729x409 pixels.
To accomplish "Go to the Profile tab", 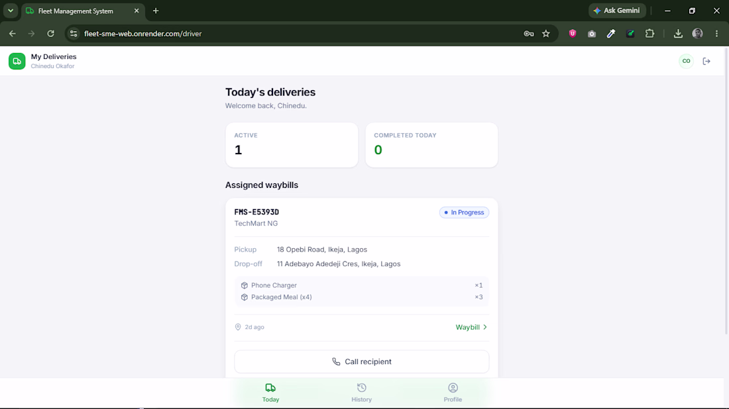I will [x=453, y=392].
